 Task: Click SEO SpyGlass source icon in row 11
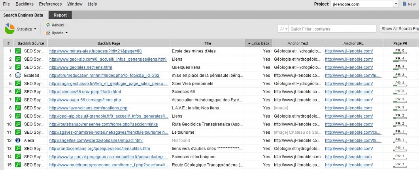18,132
